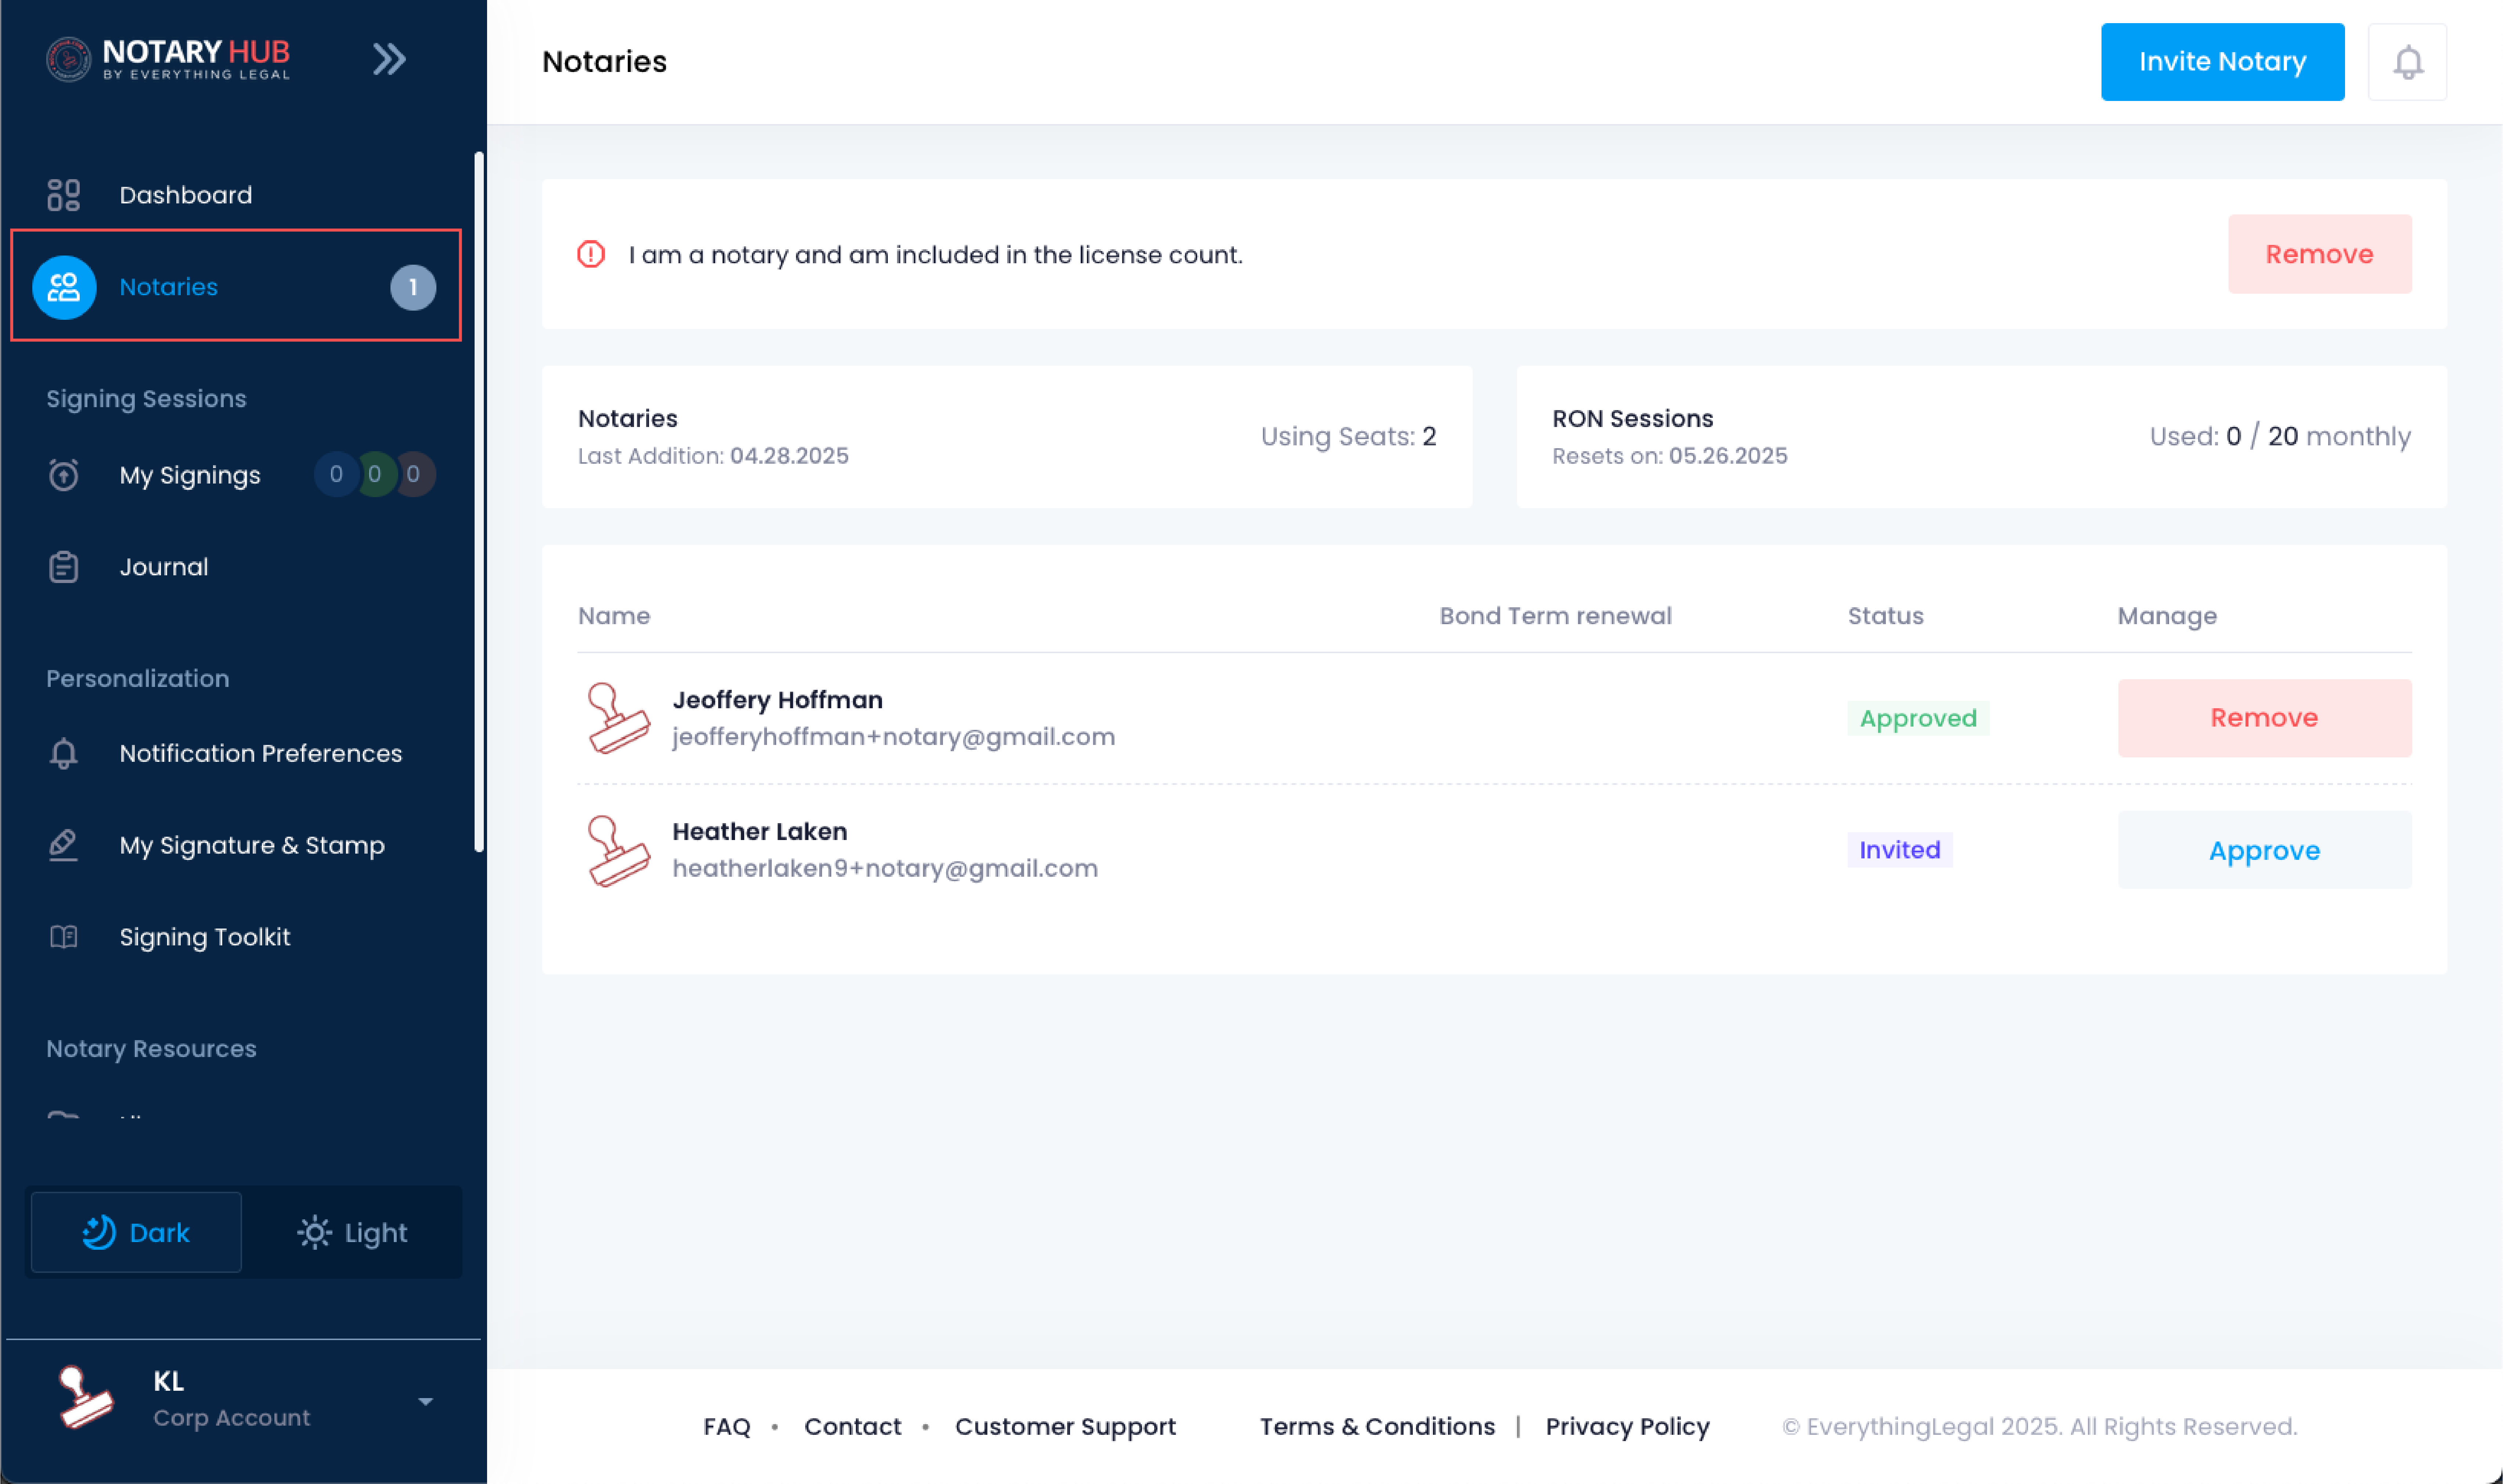Click the Light mode sun icon

tap(314, 1232)
